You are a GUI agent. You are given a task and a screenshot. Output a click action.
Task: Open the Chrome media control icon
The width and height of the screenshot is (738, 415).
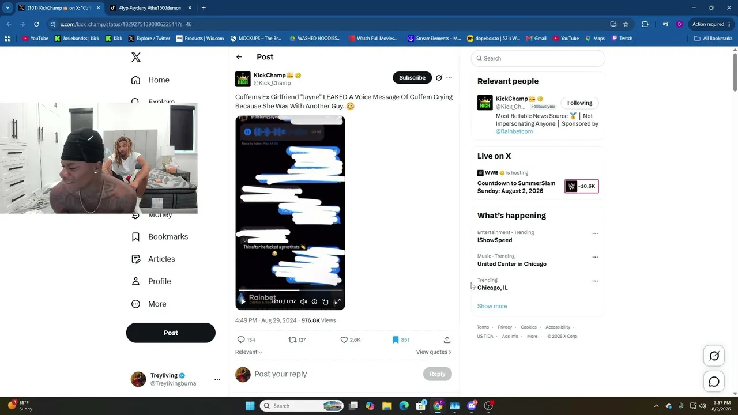tap(665, 24)
